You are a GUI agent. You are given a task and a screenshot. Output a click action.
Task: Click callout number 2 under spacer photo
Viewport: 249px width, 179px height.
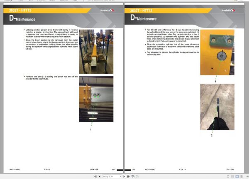click(212, 135)
